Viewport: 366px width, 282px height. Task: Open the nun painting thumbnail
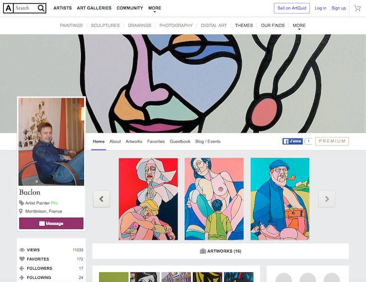(148, 199)
